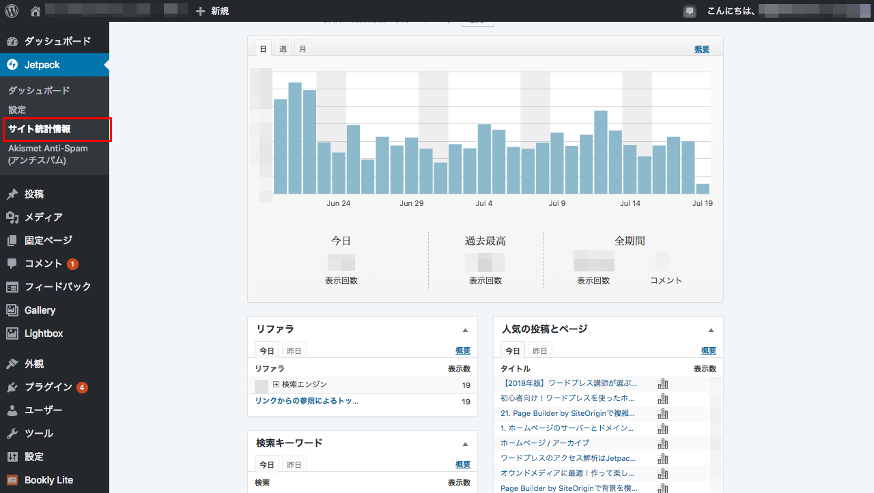Click the WordPress logo in the admin bar
The width and height of the screenshot is (874, 493).
12,11
